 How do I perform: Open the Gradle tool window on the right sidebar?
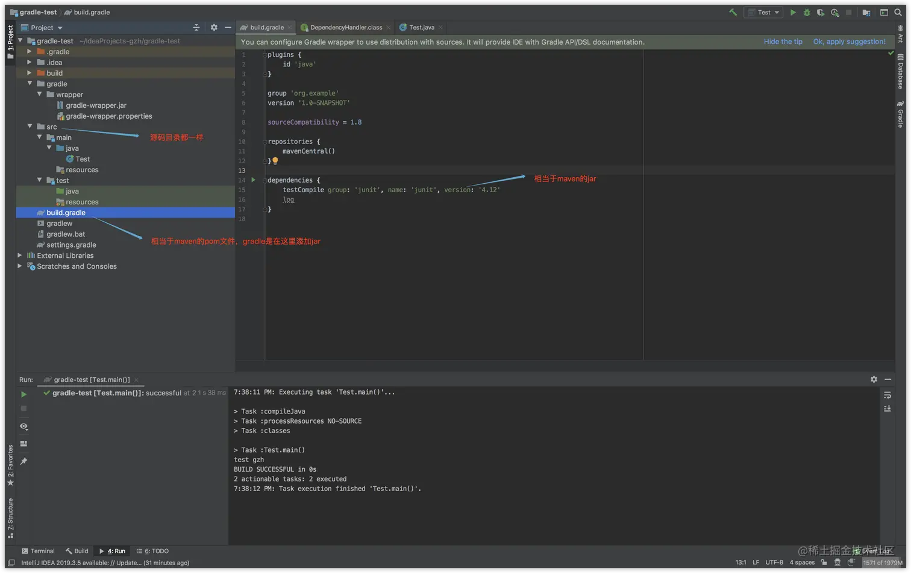click(x=901, y=114)
